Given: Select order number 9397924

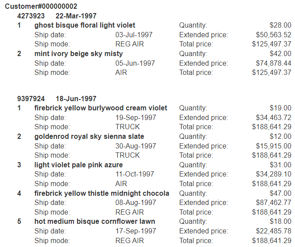Looking at the screenshot, I should coord(31,99).
